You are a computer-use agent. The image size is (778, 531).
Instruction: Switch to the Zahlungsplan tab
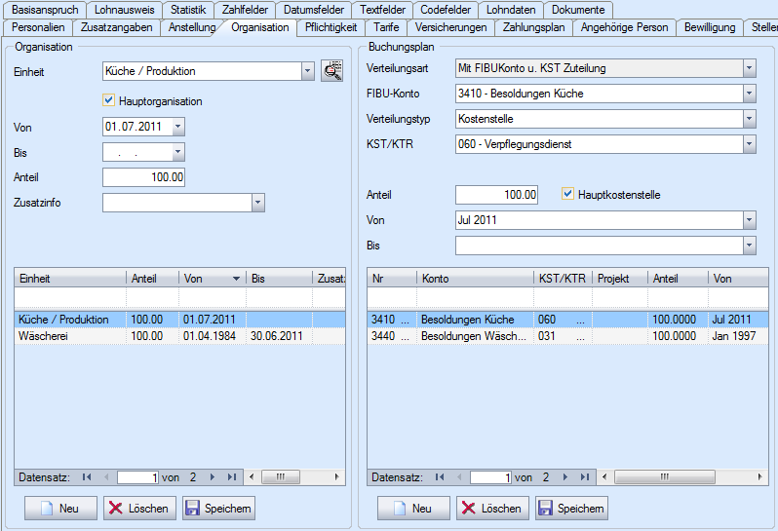(x=533, y=27)
